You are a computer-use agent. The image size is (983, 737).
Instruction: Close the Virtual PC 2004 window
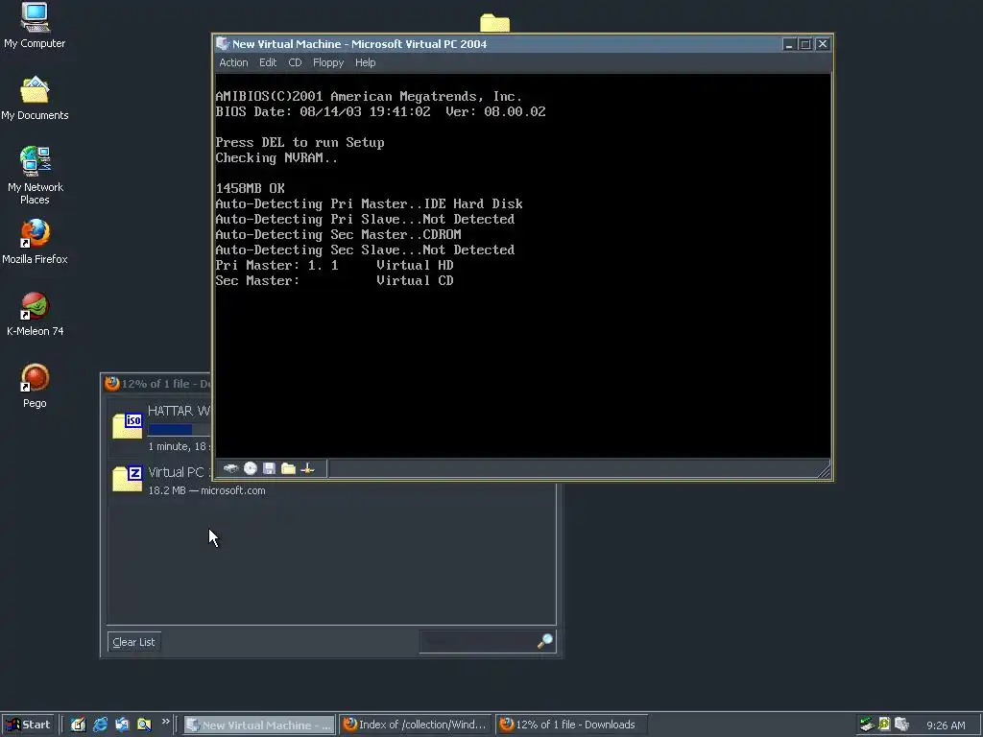(x=823, y=44)
